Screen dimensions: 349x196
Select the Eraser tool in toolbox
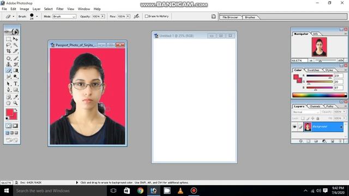point(9,71)
